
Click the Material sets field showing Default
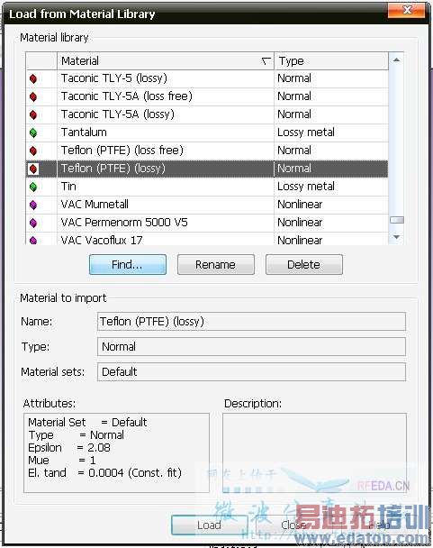(251, 372)
